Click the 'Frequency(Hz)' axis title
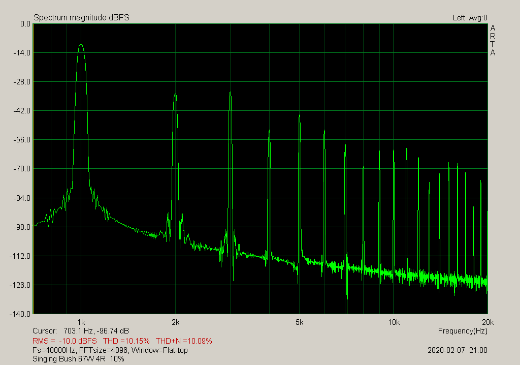This screenshot has height=365, width=520. [x=463, y=331]
